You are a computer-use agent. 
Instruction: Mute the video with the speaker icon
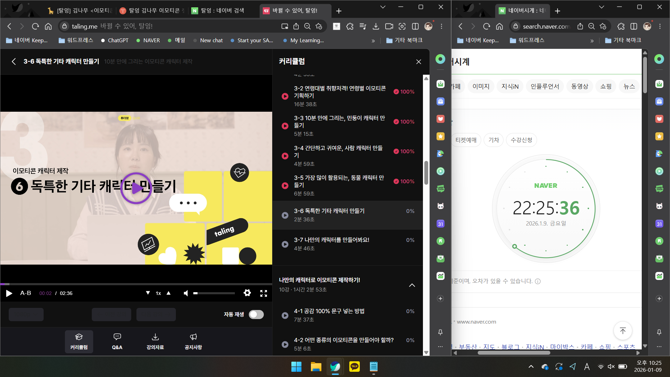pos(186,293)
